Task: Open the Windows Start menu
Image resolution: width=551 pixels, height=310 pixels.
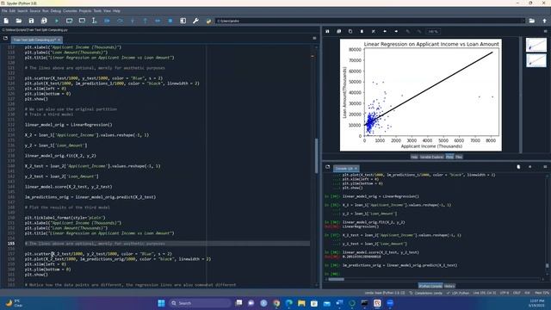Action: coord(161,303)
